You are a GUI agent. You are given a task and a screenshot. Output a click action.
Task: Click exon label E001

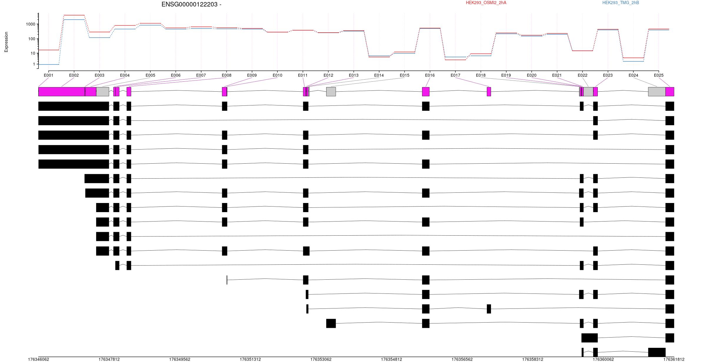49,75
